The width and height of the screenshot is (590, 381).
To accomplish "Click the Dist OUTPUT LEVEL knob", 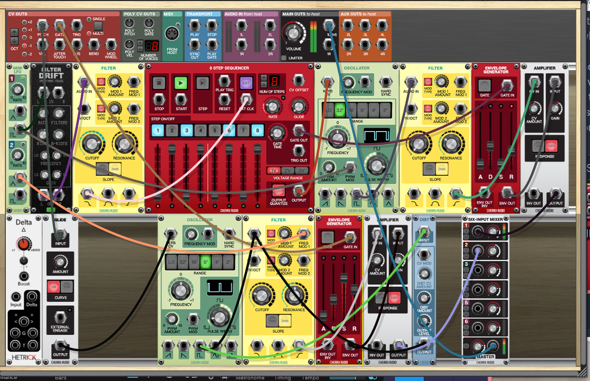I will pos(424,321).
